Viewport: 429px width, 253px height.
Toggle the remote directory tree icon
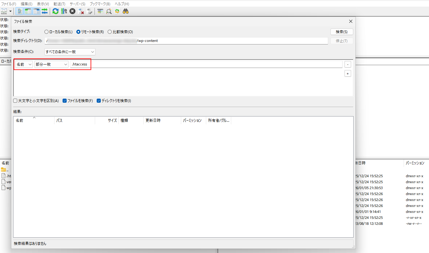click(36, 11)
